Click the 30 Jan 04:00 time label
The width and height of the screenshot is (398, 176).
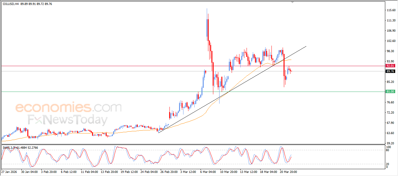(30, 171)
